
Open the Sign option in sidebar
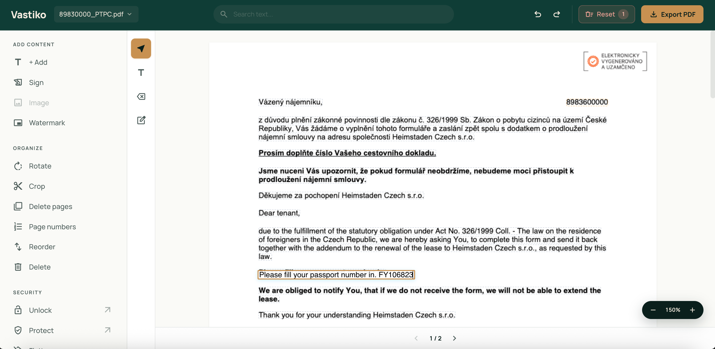point(36,82)
